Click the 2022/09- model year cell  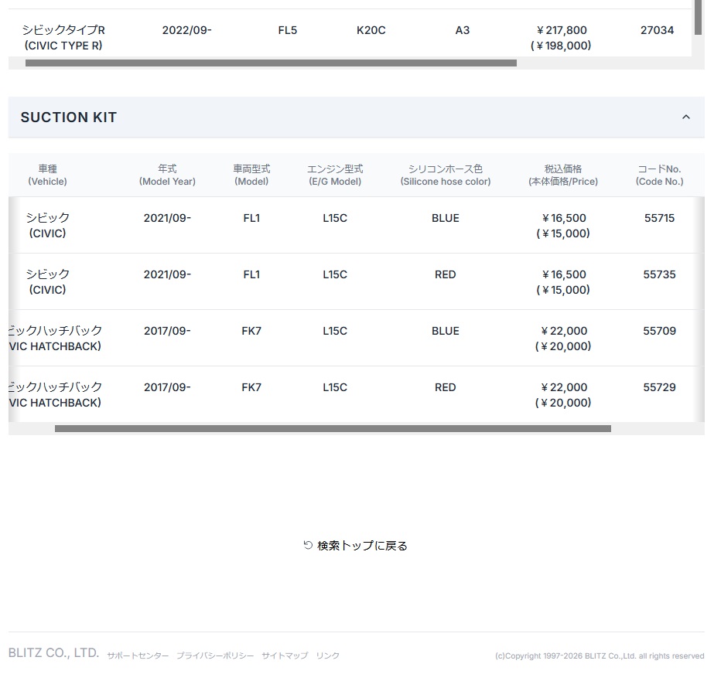click(x=186, y=30)
